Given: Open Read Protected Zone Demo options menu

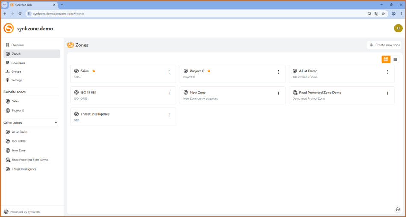Looking at the screenshot, I should 388,93.
